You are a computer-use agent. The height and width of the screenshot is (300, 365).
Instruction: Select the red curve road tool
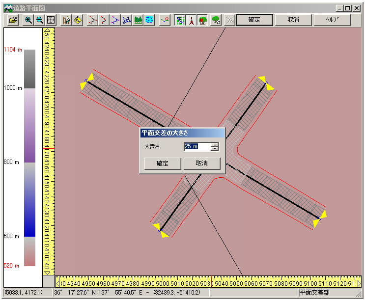click(104, 20)
